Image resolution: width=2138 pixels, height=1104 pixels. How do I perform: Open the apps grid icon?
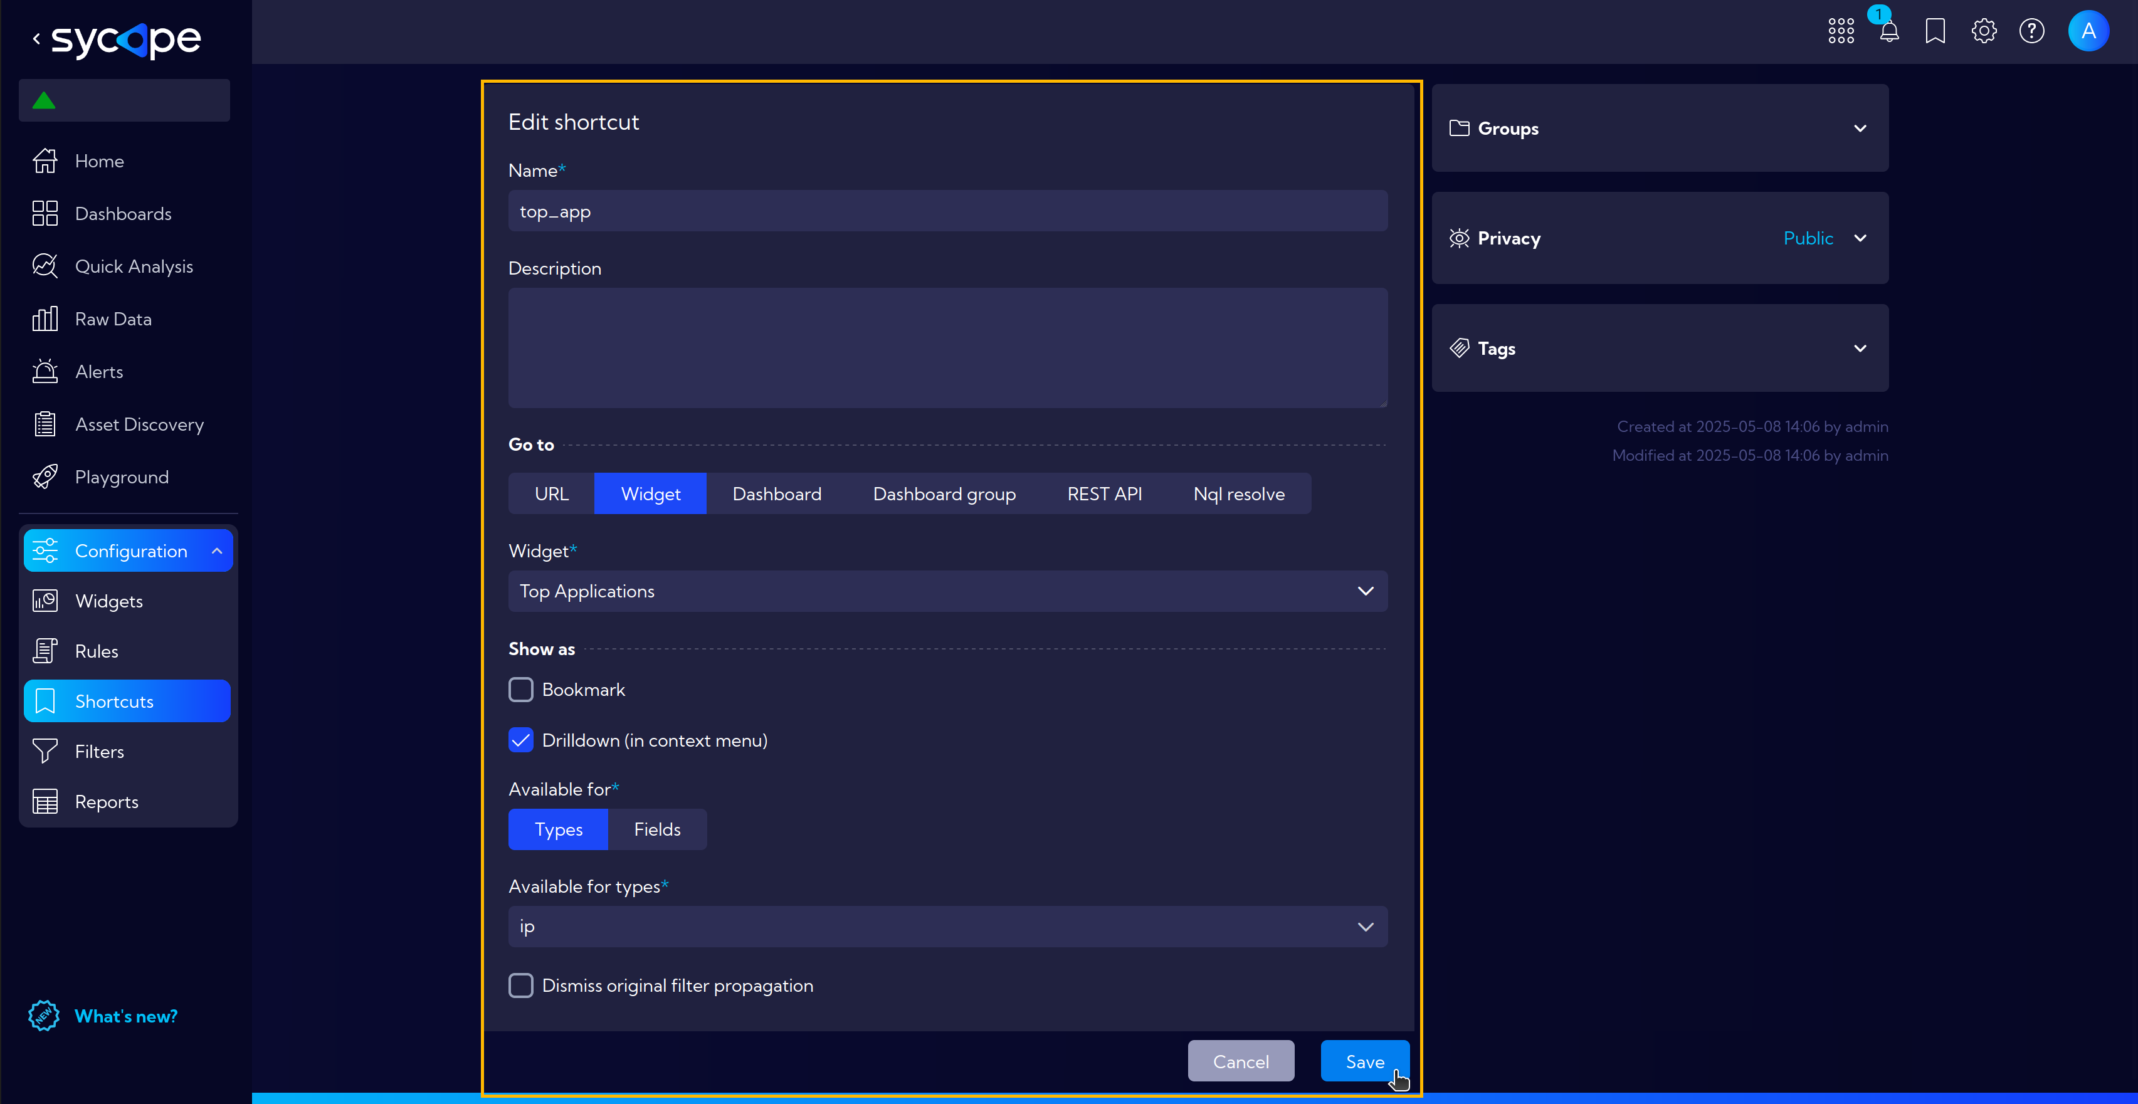(1841, 31)
